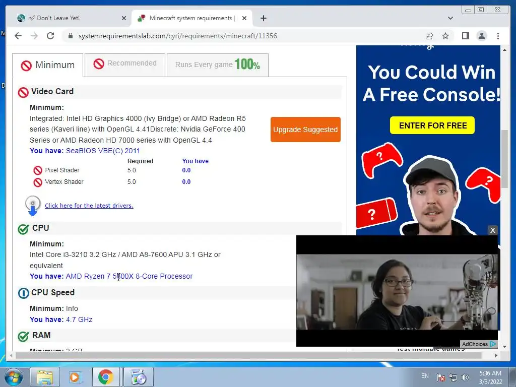Click the scroll left arrow
The width and height of the screenshot is (516, 387).
click(11, 355)
